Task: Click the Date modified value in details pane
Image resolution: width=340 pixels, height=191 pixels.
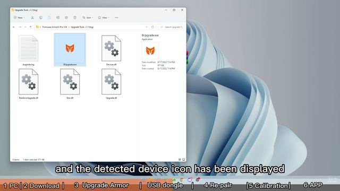Action: [166, 62]
